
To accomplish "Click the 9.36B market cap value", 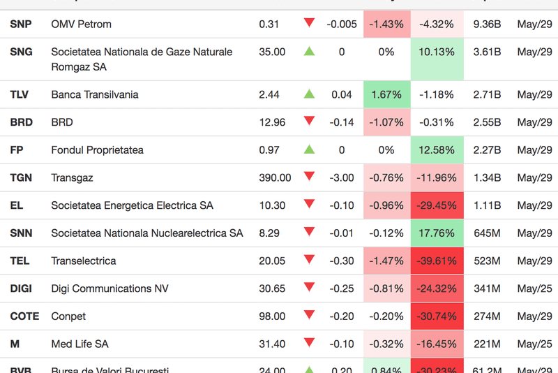I will (487, 24).
